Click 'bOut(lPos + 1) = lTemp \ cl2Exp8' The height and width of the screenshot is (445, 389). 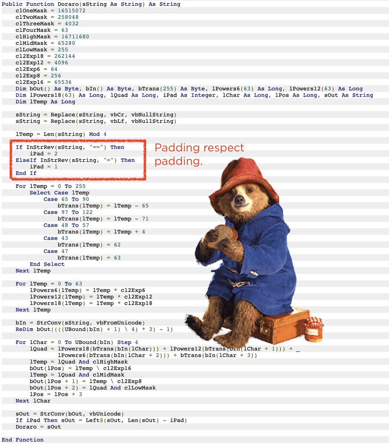pyautogui.click(x=86, y=381)
